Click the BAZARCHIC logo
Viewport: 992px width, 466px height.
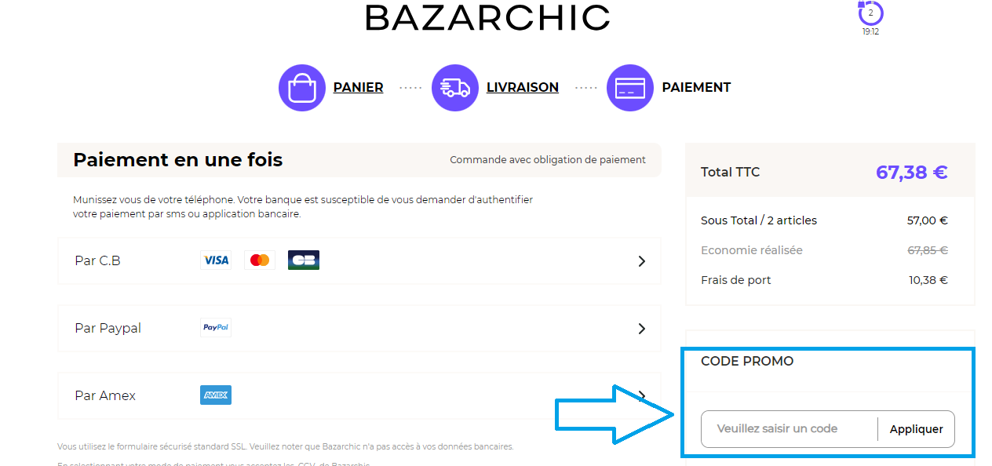pyautogui.click(x=487, y=17)
